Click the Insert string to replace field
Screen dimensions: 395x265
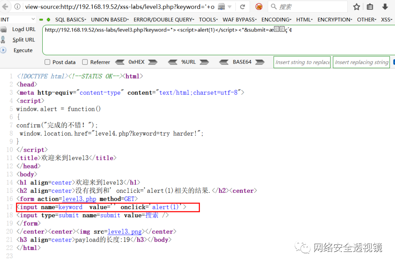[302, 62]
